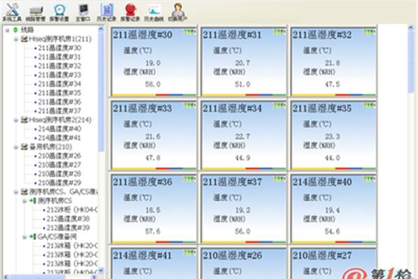Click temperature value 22.7 on card #34
This screenshot has width=418, height=279.
pos(242,137)
